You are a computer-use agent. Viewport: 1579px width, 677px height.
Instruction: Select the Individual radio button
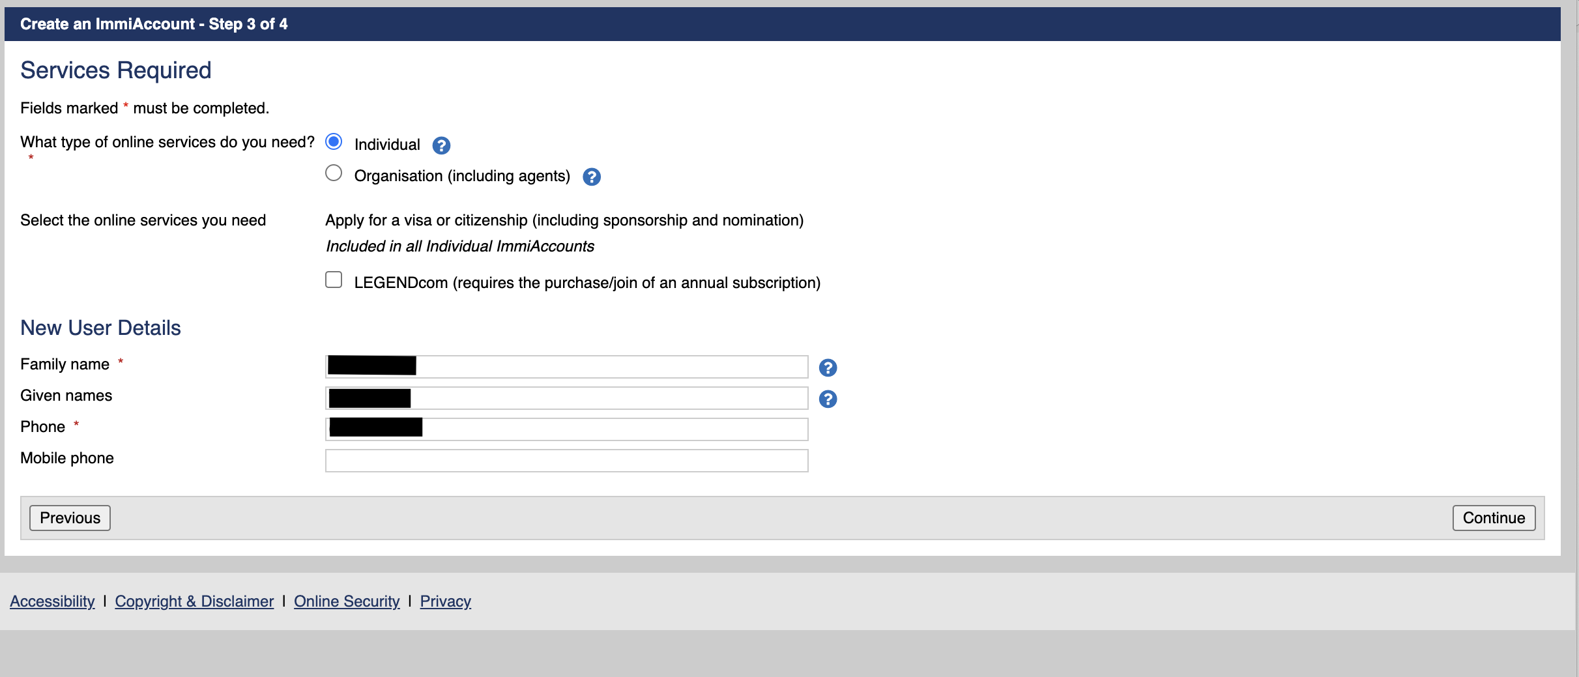334,141
